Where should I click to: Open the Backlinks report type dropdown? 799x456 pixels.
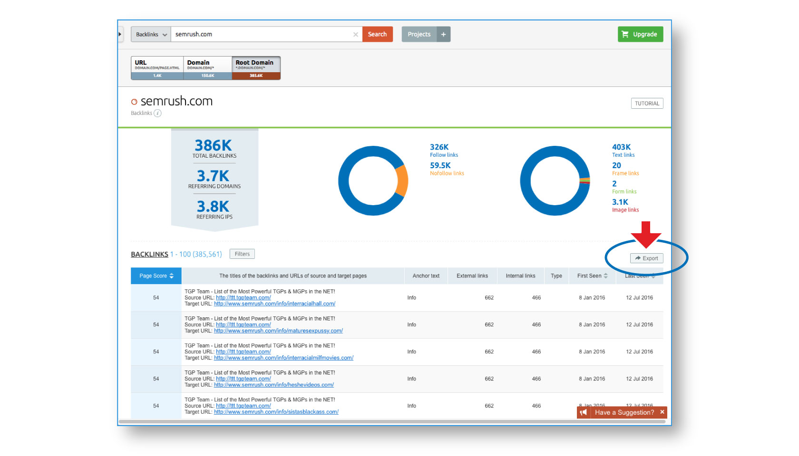point(151,34)
